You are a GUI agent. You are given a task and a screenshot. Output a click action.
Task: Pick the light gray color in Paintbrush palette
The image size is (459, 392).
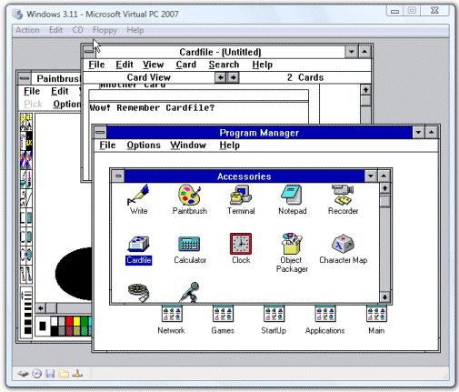[x=62, y=321]
